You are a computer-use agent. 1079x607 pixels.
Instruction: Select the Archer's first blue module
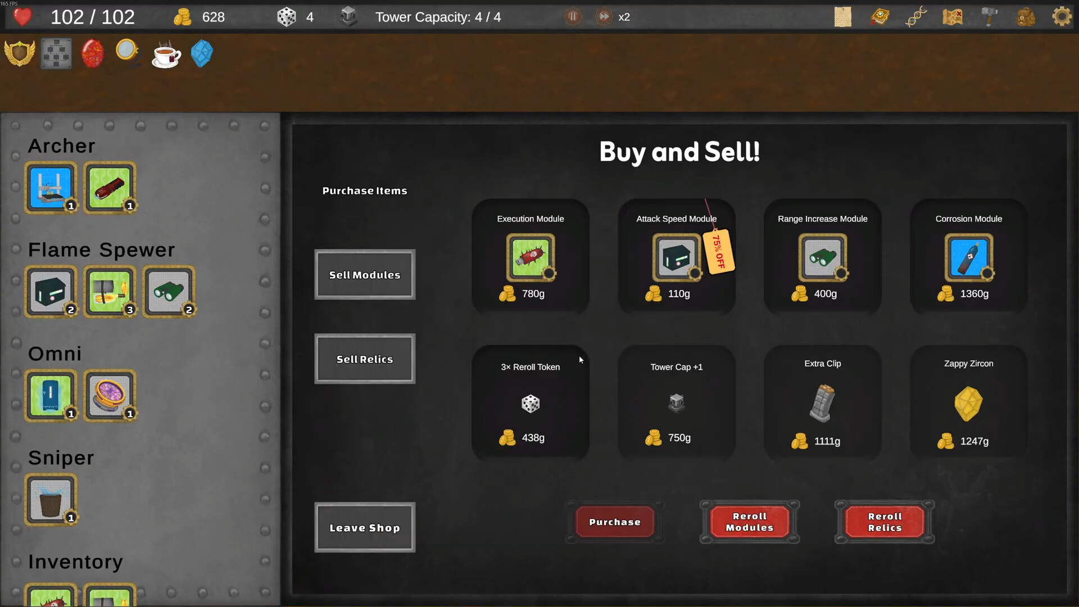point(51,188)
